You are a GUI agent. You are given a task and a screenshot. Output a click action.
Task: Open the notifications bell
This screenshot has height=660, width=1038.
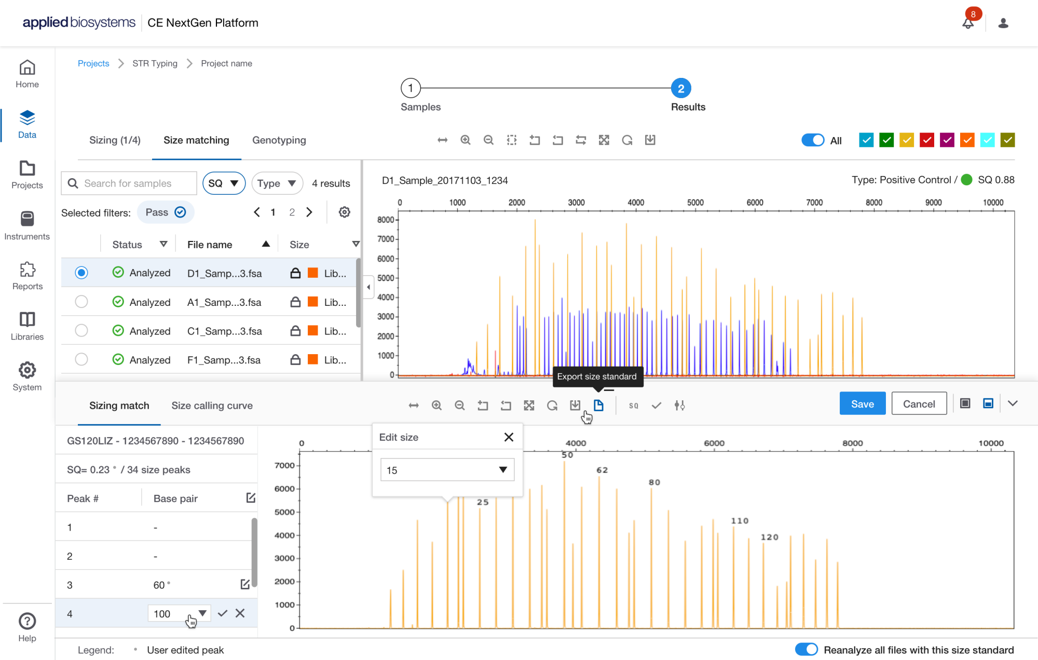point(968,23)
